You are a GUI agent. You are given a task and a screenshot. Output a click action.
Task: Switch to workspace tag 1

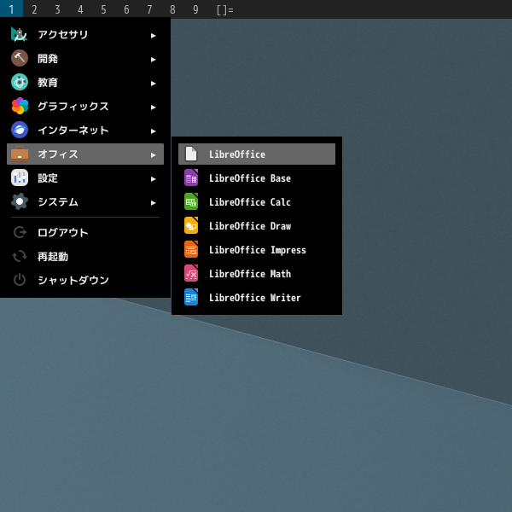click(11, 9)
